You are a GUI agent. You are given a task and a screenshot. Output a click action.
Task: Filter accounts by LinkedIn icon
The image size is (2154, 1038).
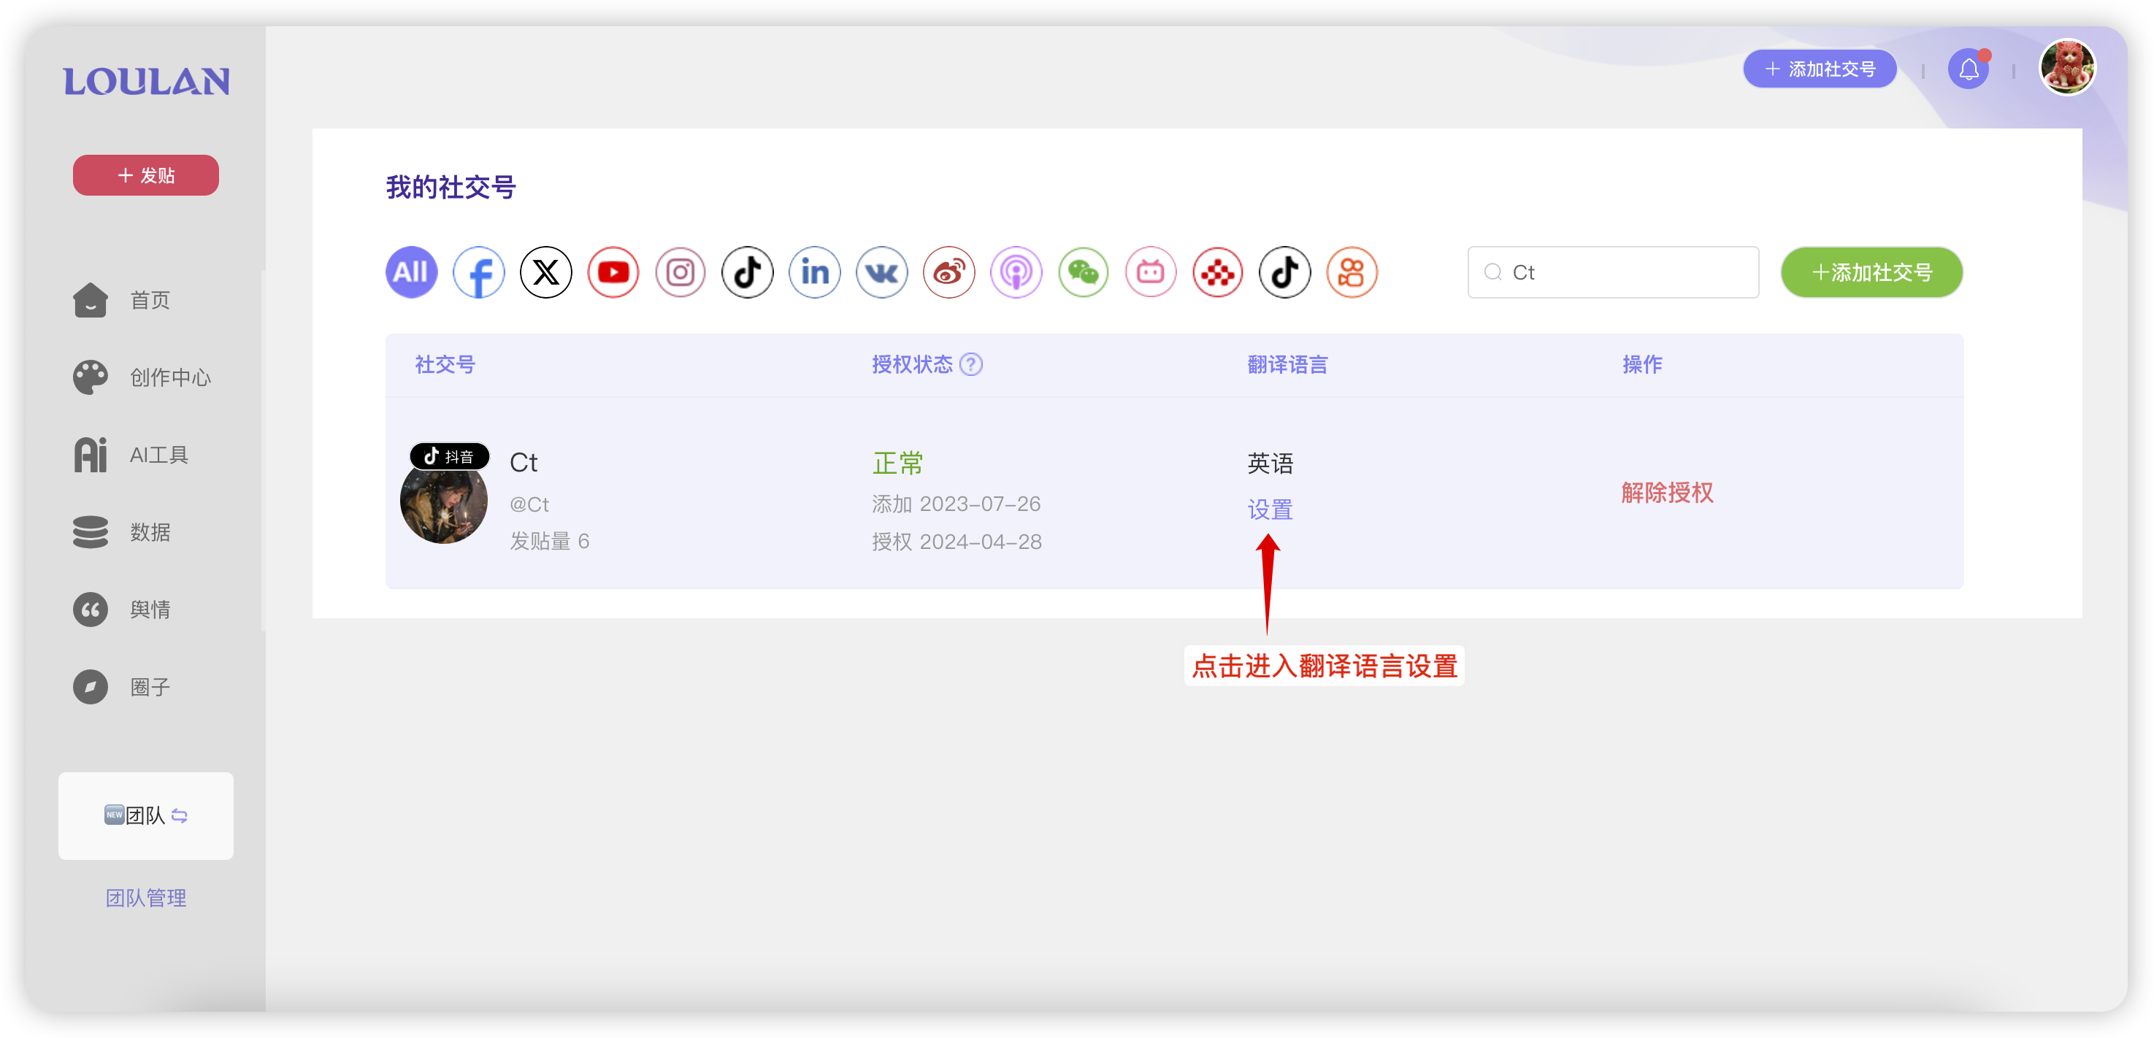pos(814,272)
